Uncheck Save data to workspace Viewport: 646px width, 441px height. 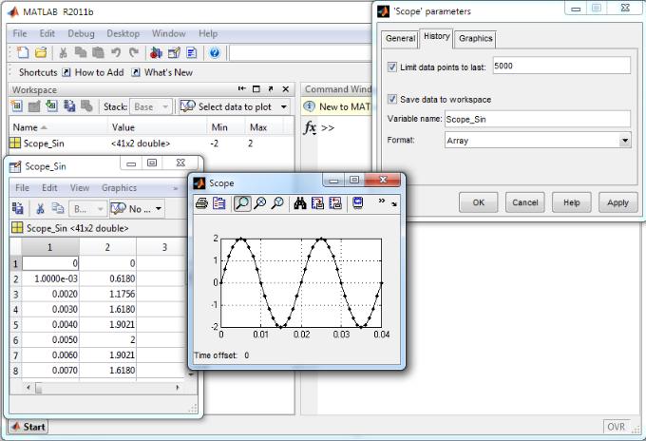tap(392, 99)
